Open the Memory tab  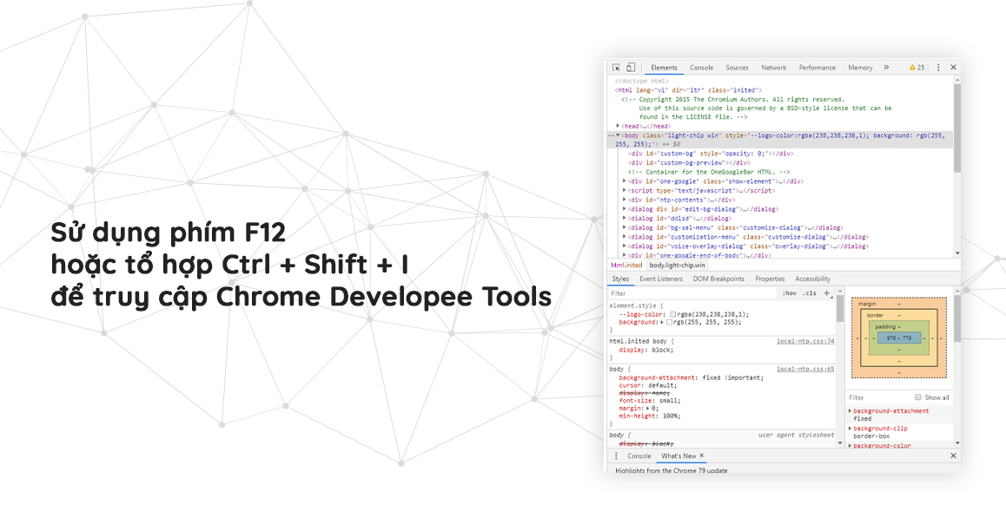(x=860, y=68)
